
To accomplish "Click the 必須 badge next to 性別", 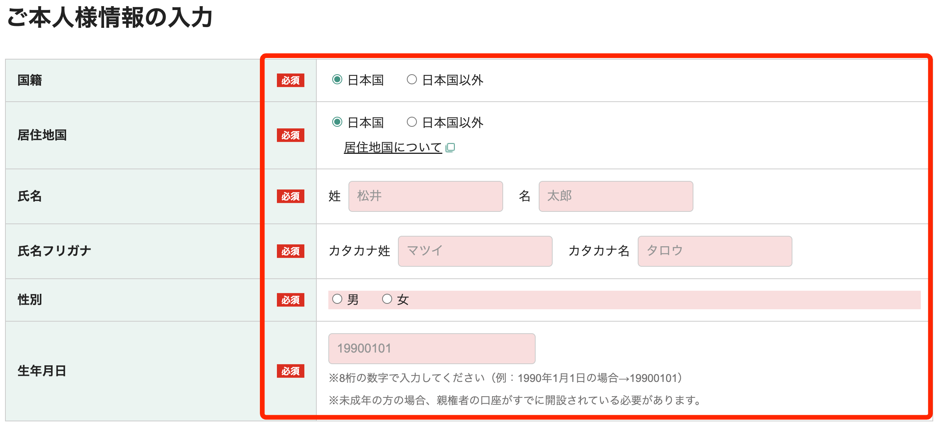I will [x=290, y=300].
